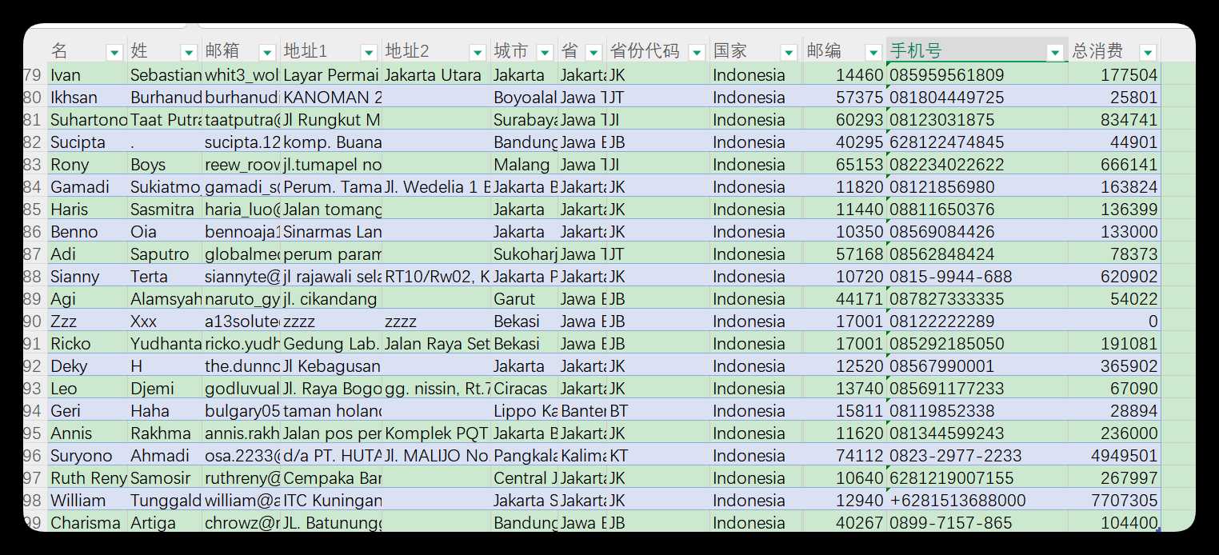Select the 总消费 header cell
The image size is (1219, 555).
tap(1114, 51)
